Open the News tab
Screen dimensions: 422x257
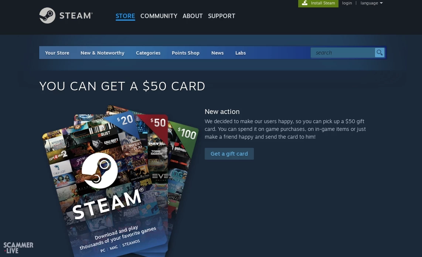pyautogui.click(x=217, y=53)
